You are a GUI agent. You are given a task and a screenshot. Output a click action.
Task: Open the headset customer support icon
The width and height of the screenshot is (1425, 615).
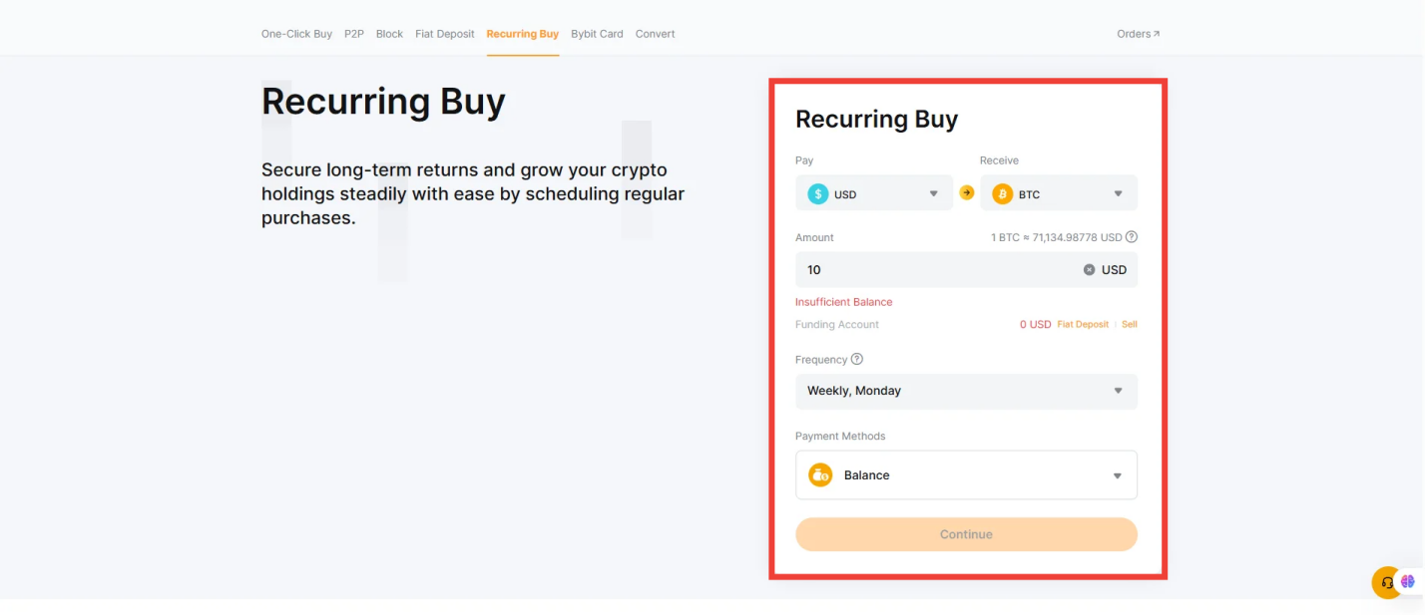point(1386,582)
